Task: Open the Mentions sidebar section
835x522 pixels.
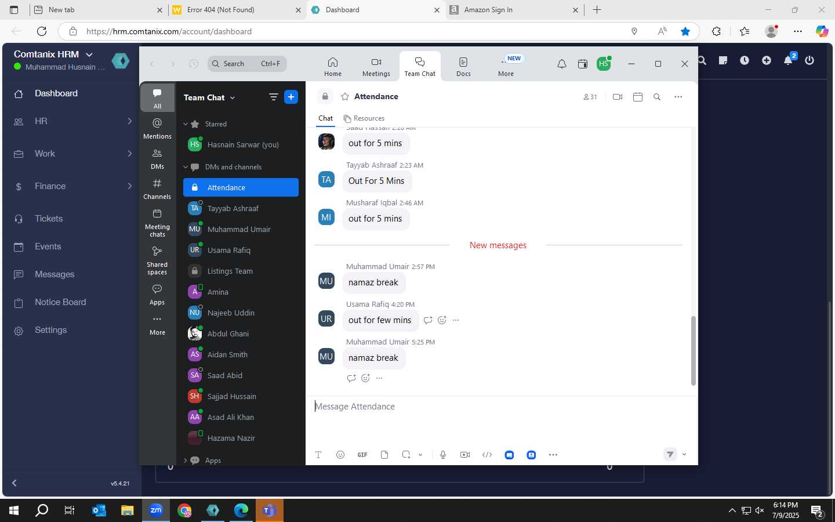Action: coord(157,128)
